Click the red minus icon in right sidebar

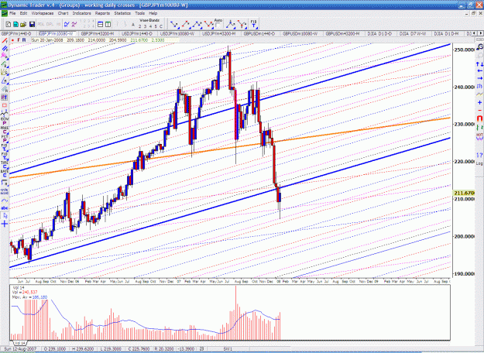[479, 110]
